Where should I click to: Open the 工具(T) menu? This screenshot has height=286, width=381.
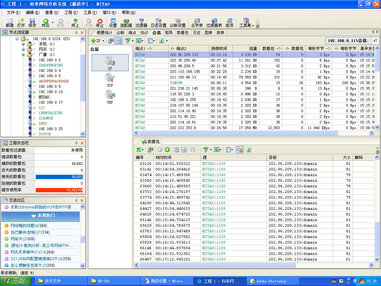pos(90,13)
